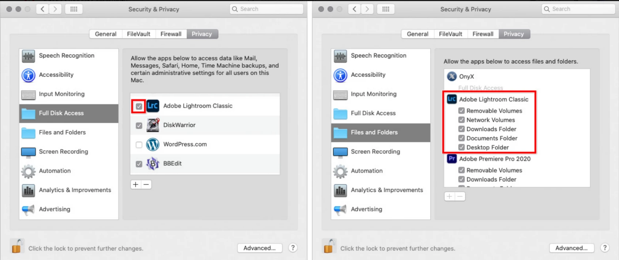Open Advanced… in the right window
Screen dimensions: 619x260
tap(571, 248)
